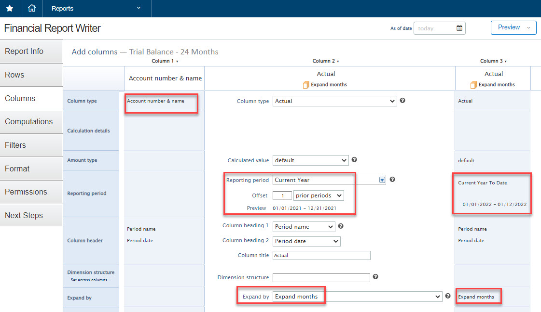Expand the prior periods offset dropdown
This screenshot has width=541, height=312.
coord(319,195)
